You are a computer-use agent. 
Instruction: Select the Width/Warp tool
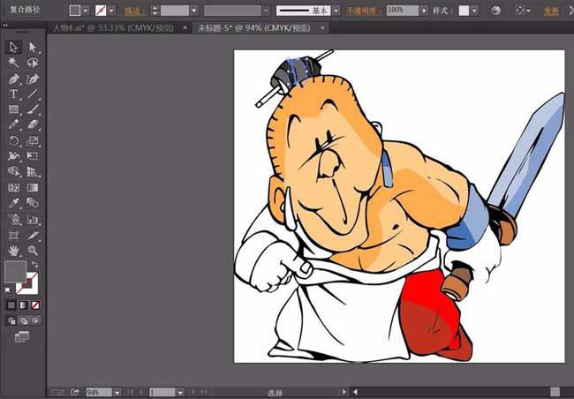[13, 156]
